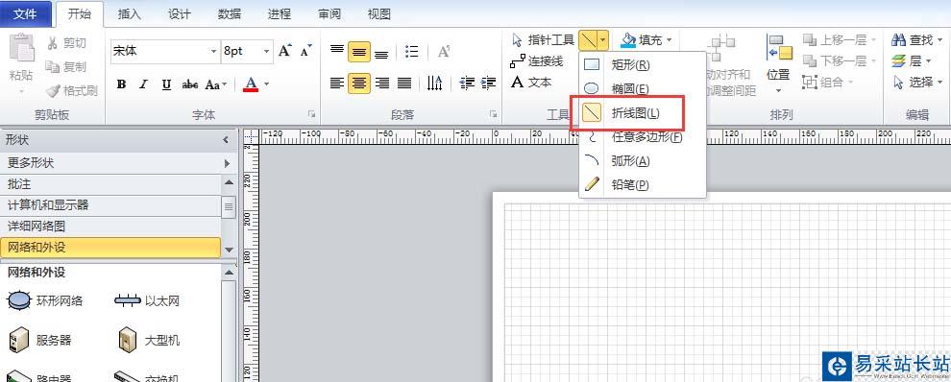
Task: Open the 选择 select dropdown
Action: (x=916, y=82)
